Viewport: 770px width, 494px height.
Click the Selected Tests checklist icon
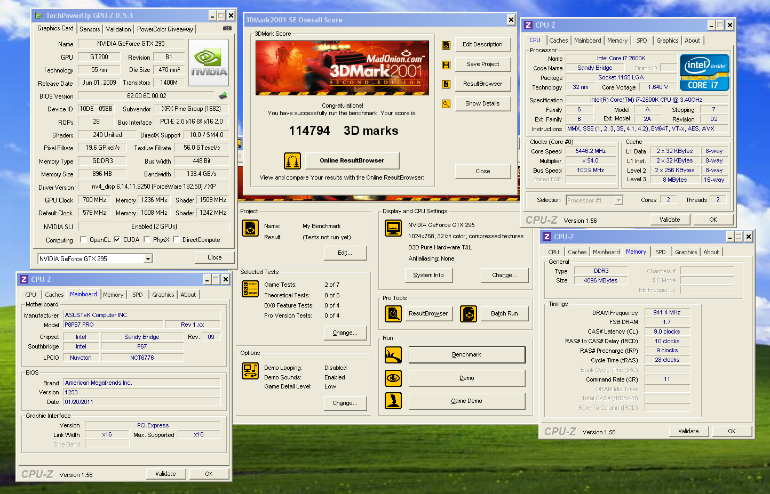click(250, 288)
